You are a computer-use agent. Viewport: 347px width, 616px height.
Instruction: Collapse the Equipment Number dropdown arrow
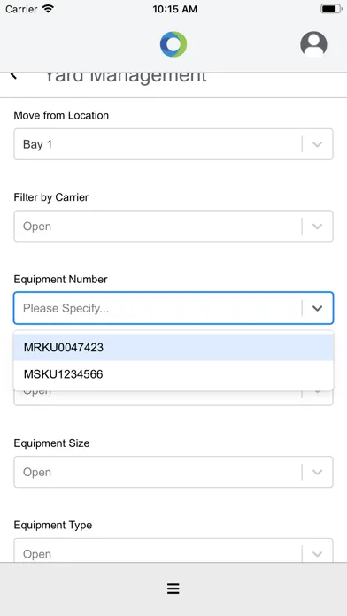[x=317, y=308]
